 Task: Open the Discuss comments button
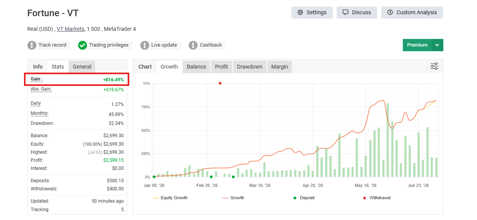pyautogui.click(x=357, y=12)
